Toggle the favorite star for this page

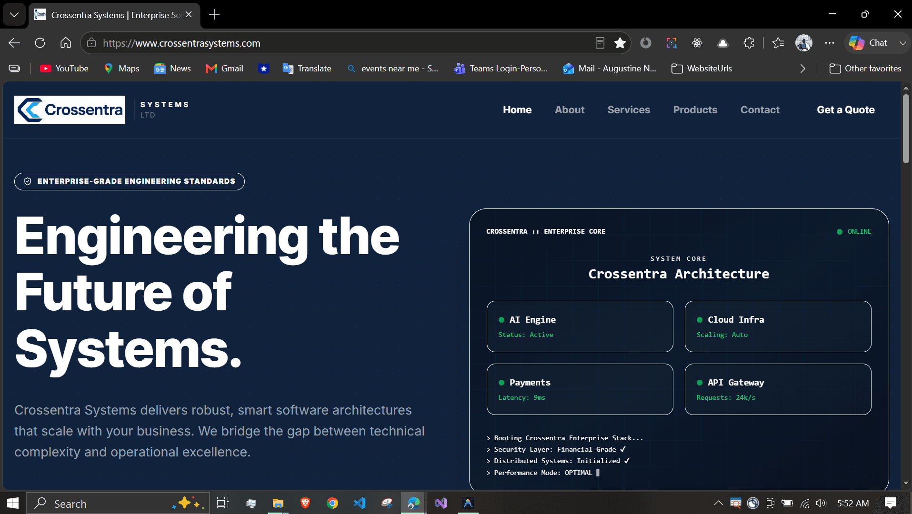click(x=620, y=43)
